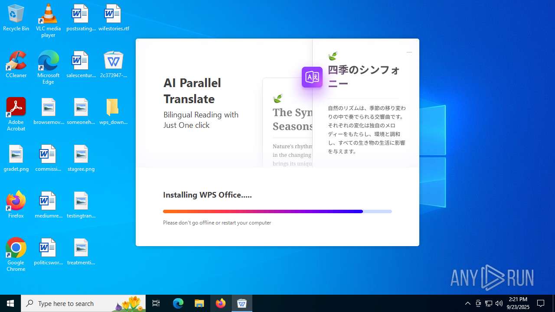Screen dimensions: 555x312
Task: Click the Japanese translated document preview
Action: (366, 103)
